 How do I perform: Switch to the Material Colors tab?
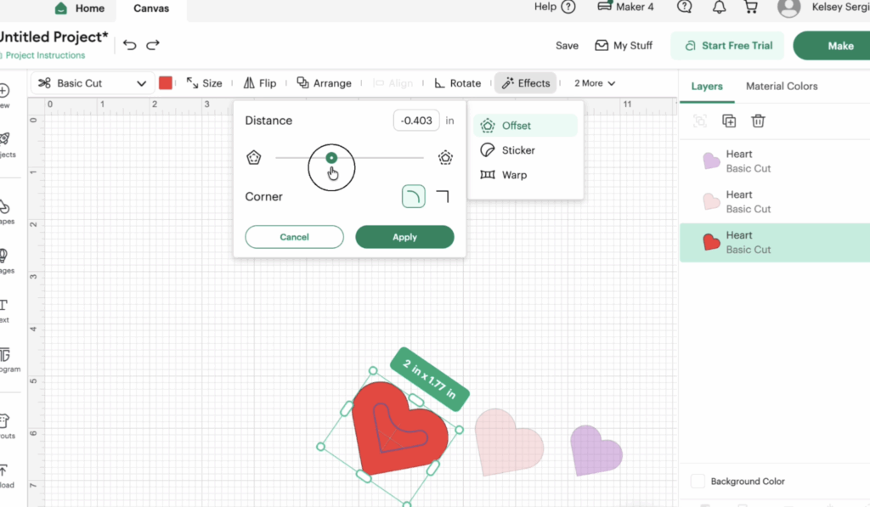coord(782,87)
